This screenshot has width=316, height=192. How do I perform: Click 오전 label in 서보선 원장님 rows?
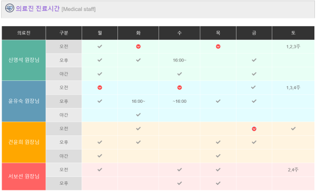coord(64,170)
